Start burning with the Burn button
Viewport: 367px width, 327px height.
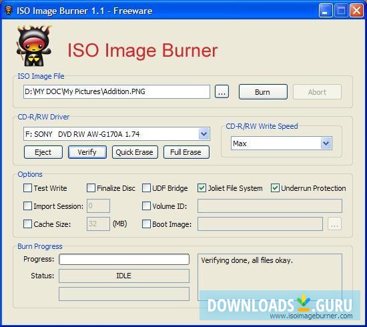(263, 92)
